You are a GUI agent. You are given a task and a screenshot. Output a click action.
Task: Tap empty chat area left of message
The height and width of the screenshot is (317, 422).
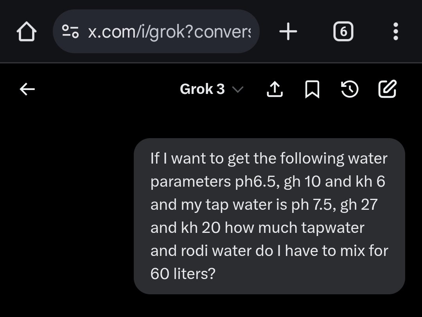point(67,216)
